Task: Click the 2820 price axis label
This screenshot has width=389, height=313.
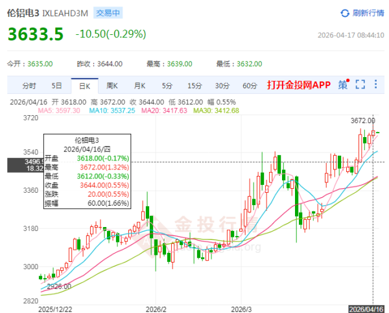Action: tap(30, 301)
